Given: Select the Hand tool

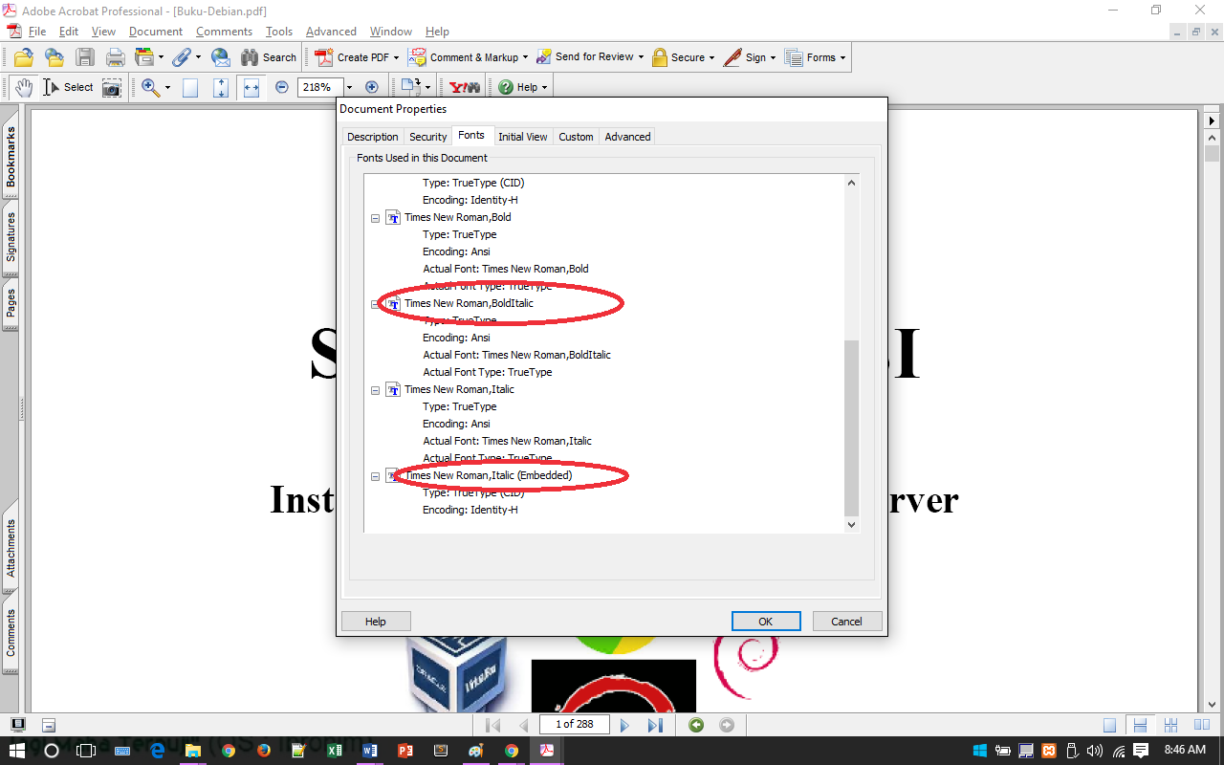Looking at the screenshot, I should click(23, 87).
